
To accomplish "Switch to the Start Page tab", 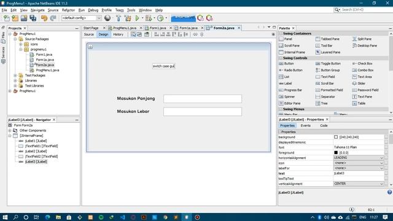I will tap(91, 28).
